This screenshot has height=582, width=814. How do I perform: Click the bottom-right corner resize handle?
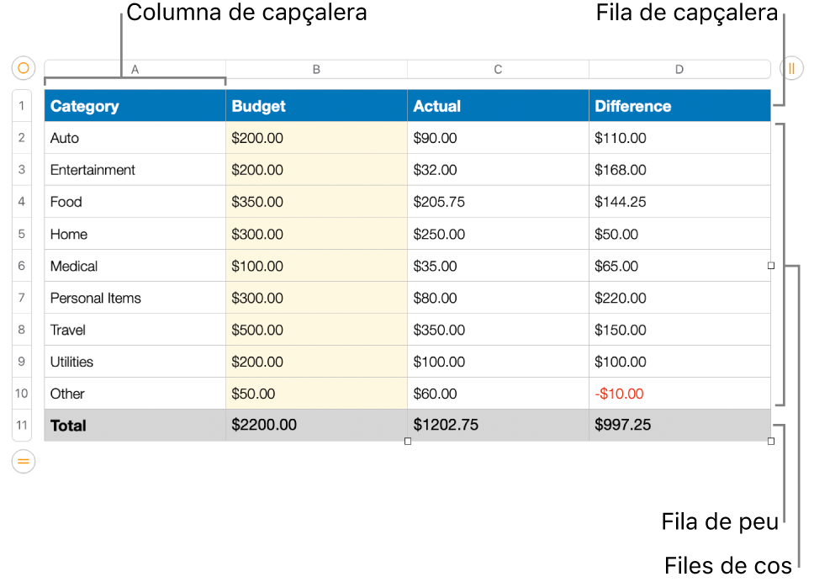tap(771, 442)
